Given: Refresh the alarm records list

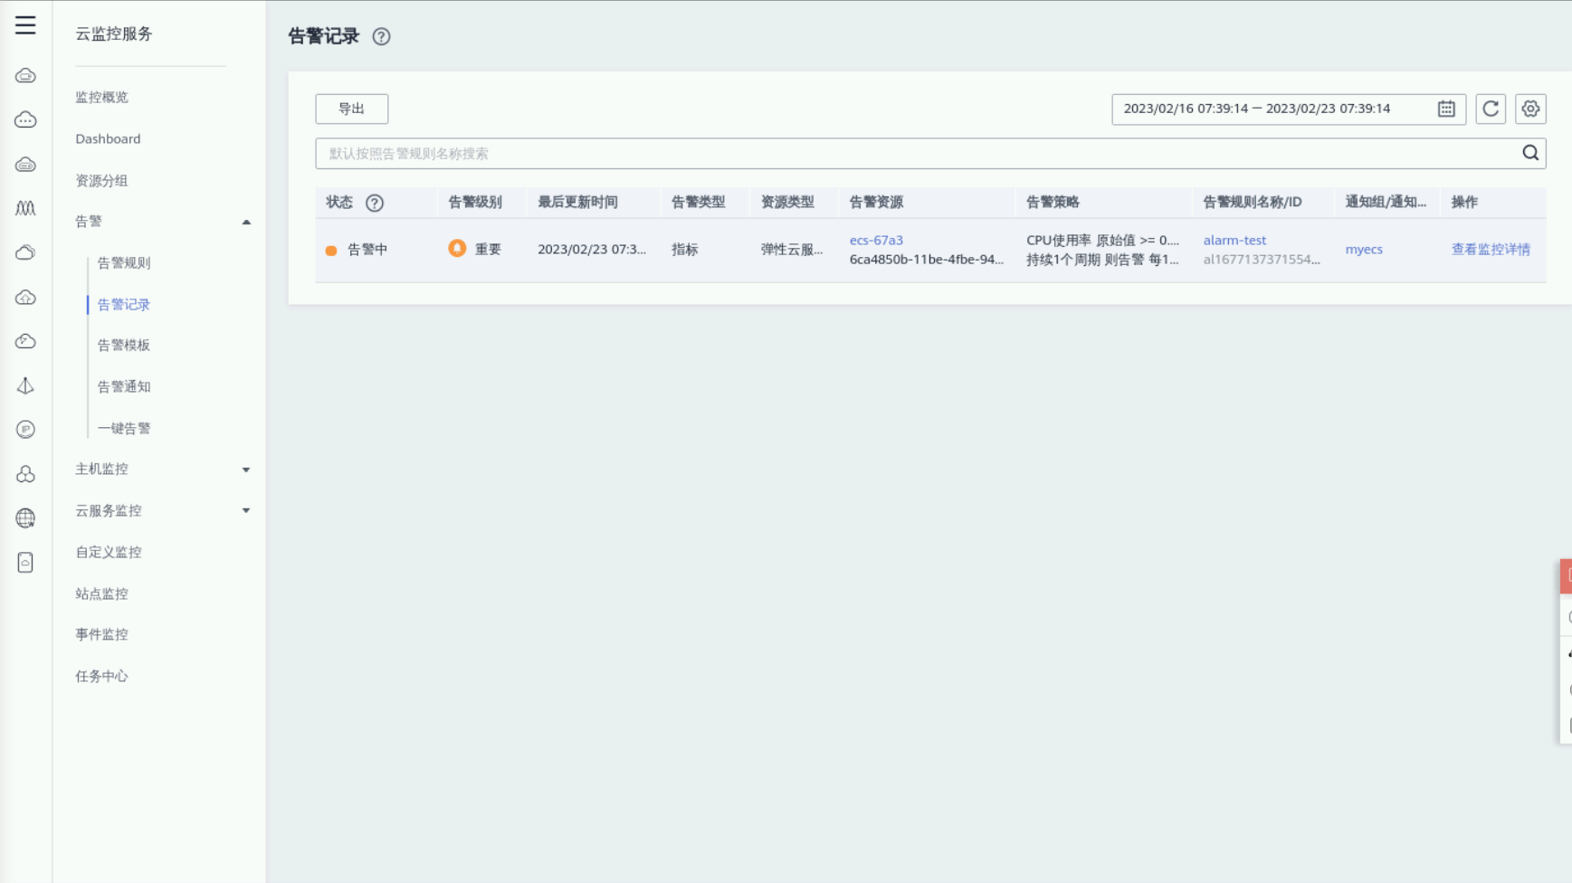Looking at the screenshot, I should pos(1491,109).
